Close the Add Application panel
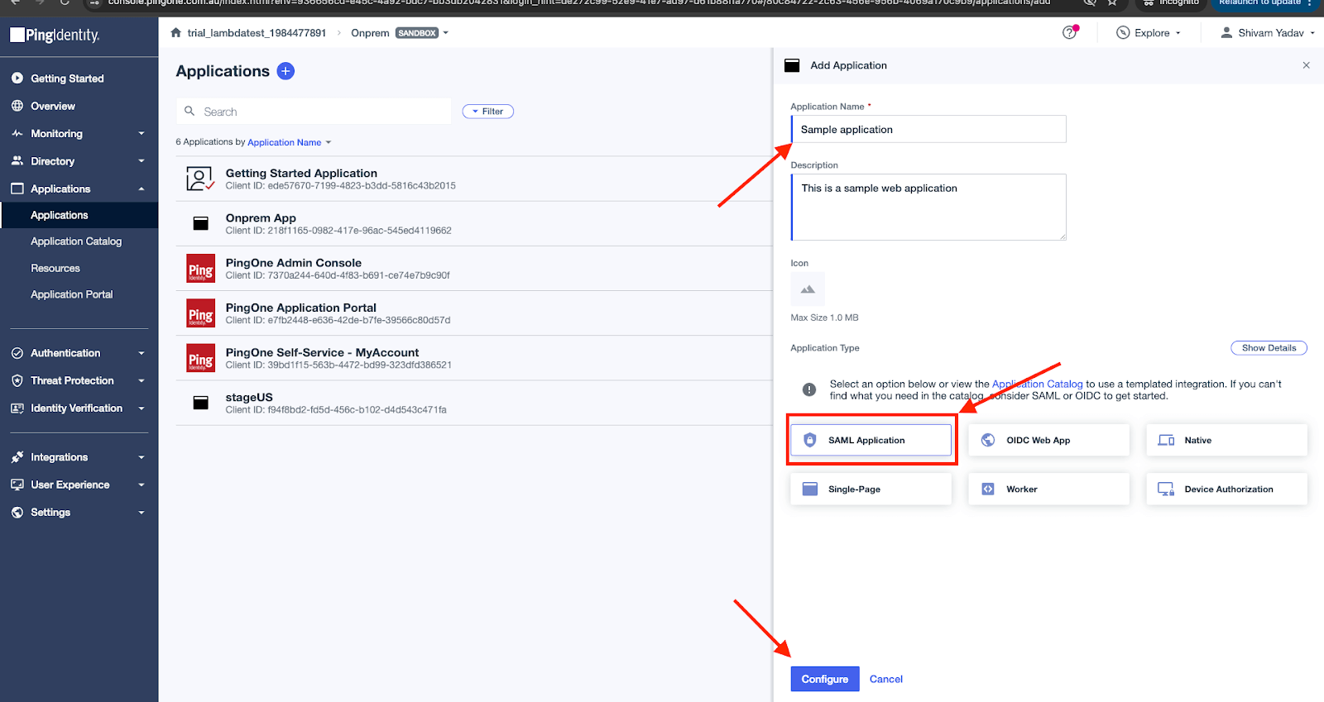The image size is (1324, 702). click(1306, 65)
